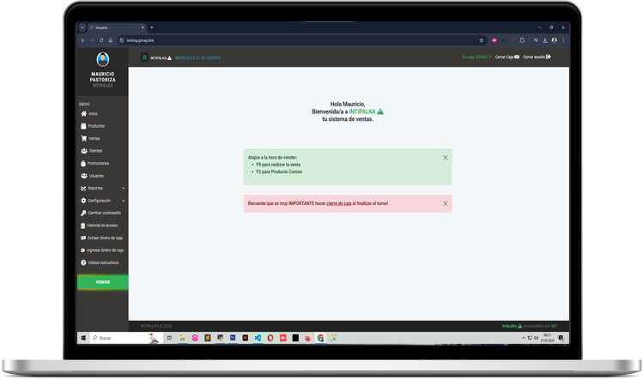Dismiss the green shortcuts alert
This screenshot has width=643, height=379.
point(445,158)
